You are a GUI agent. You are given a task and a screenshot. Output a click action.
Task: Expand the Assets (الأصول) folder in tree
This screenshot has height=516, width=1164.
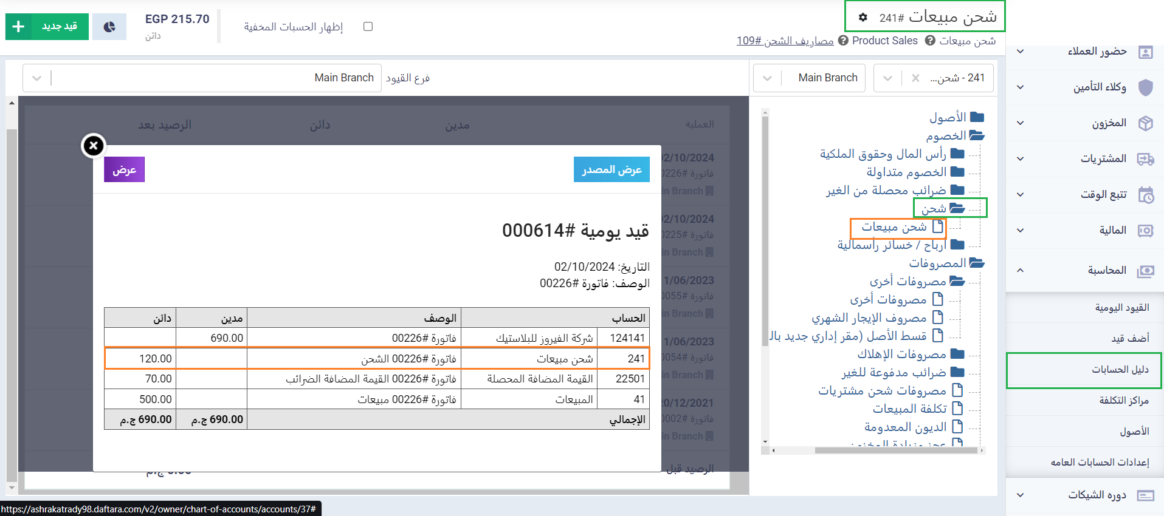pos(977,117)
